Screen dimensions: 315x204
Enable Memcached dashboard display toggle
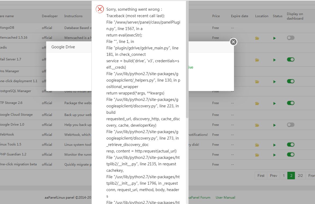tap(291, 38)
